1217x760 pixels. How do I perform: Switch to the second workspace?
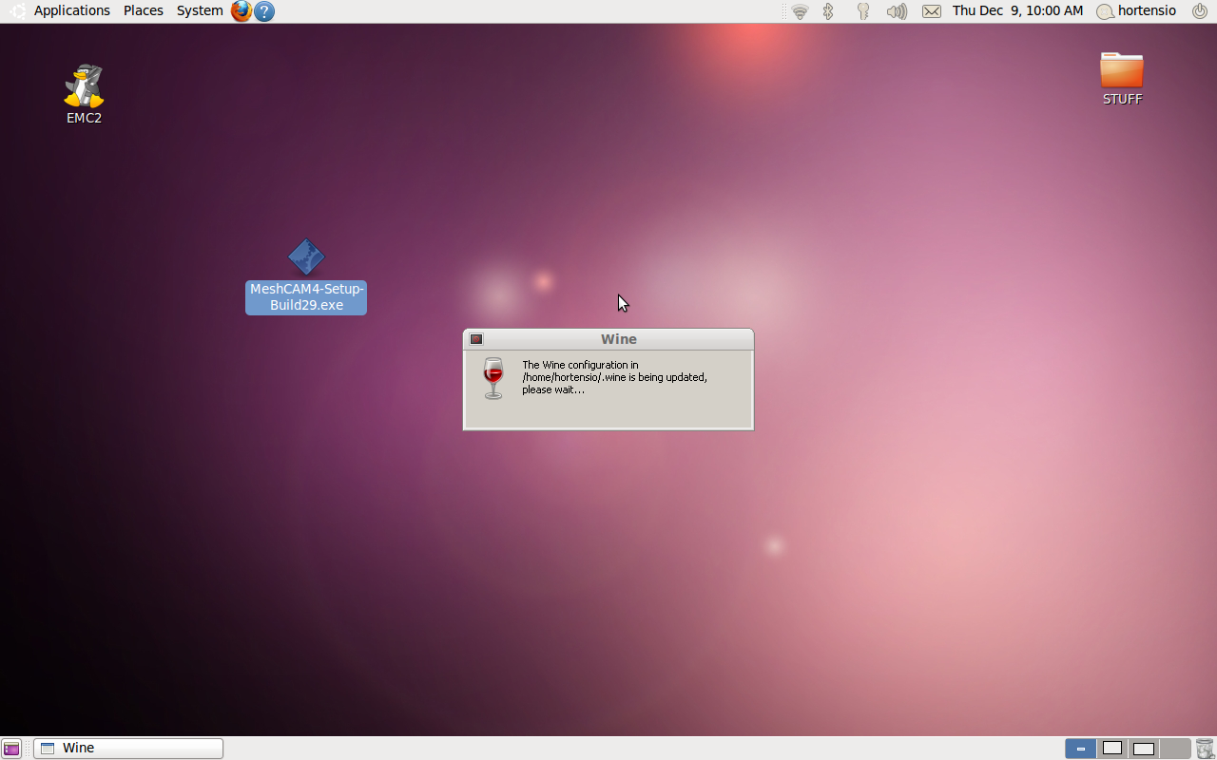click(x=1112, y=749)
